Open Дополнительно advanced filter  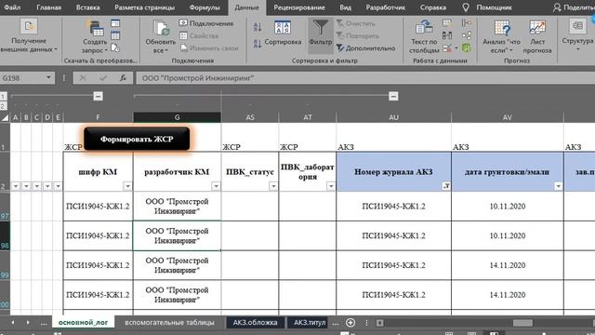[x=365, y=48]
